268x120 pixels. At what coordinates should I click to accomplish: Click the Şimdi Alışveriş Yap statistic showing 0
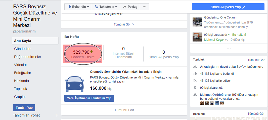click(164, 54)
